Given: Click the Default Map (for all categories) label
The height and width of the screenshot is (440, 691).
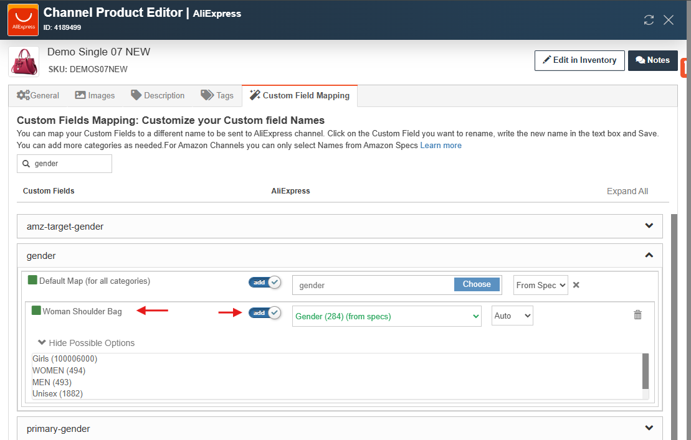Looking at the screenshot, I should click(x=95, y=281).
